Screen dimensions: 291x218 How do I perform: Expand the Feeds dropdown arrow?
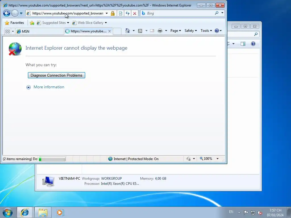pyautogui.click(x=146, y=31)
